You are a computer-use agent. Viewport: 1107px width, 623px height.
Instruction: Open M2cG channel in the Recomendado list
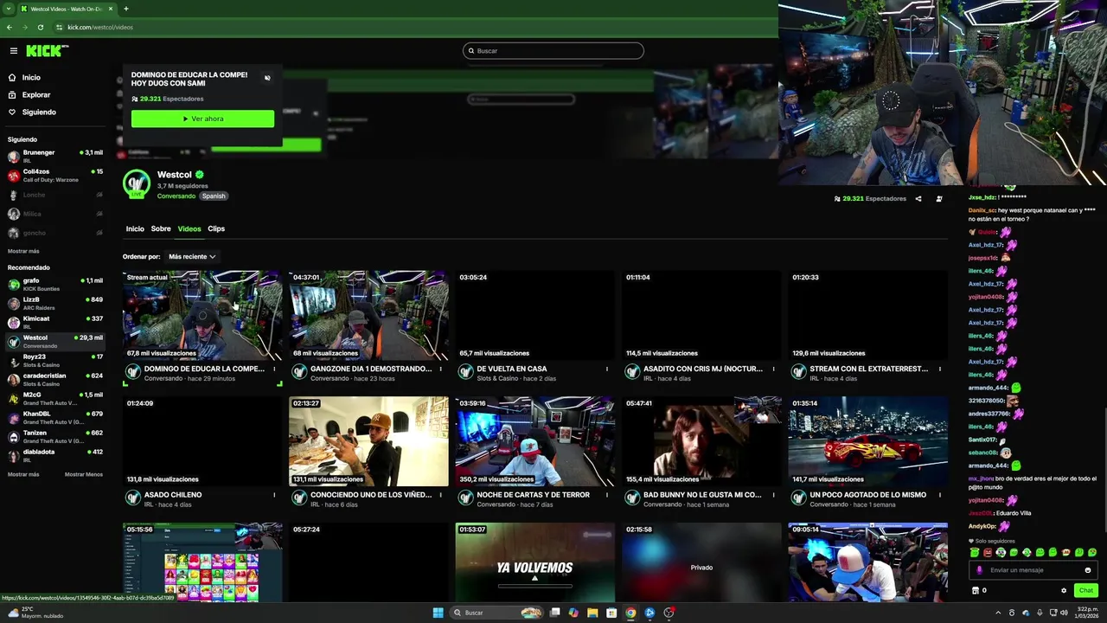coord(55,398)
